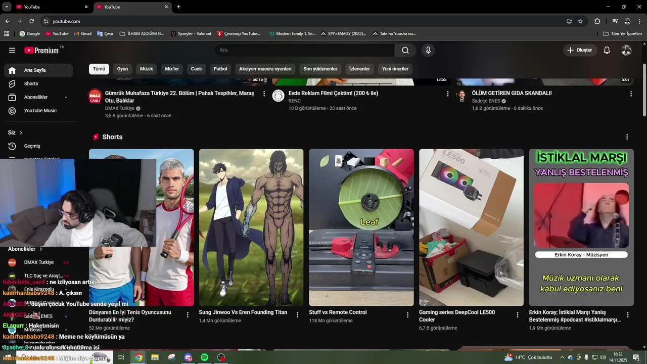Open Chrome media control icon
The width and height of the screenshot is (647, 364).
[615, 21]
